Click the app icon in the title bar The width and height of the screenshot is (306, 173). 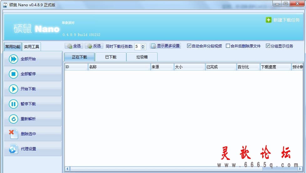(5, 5)
